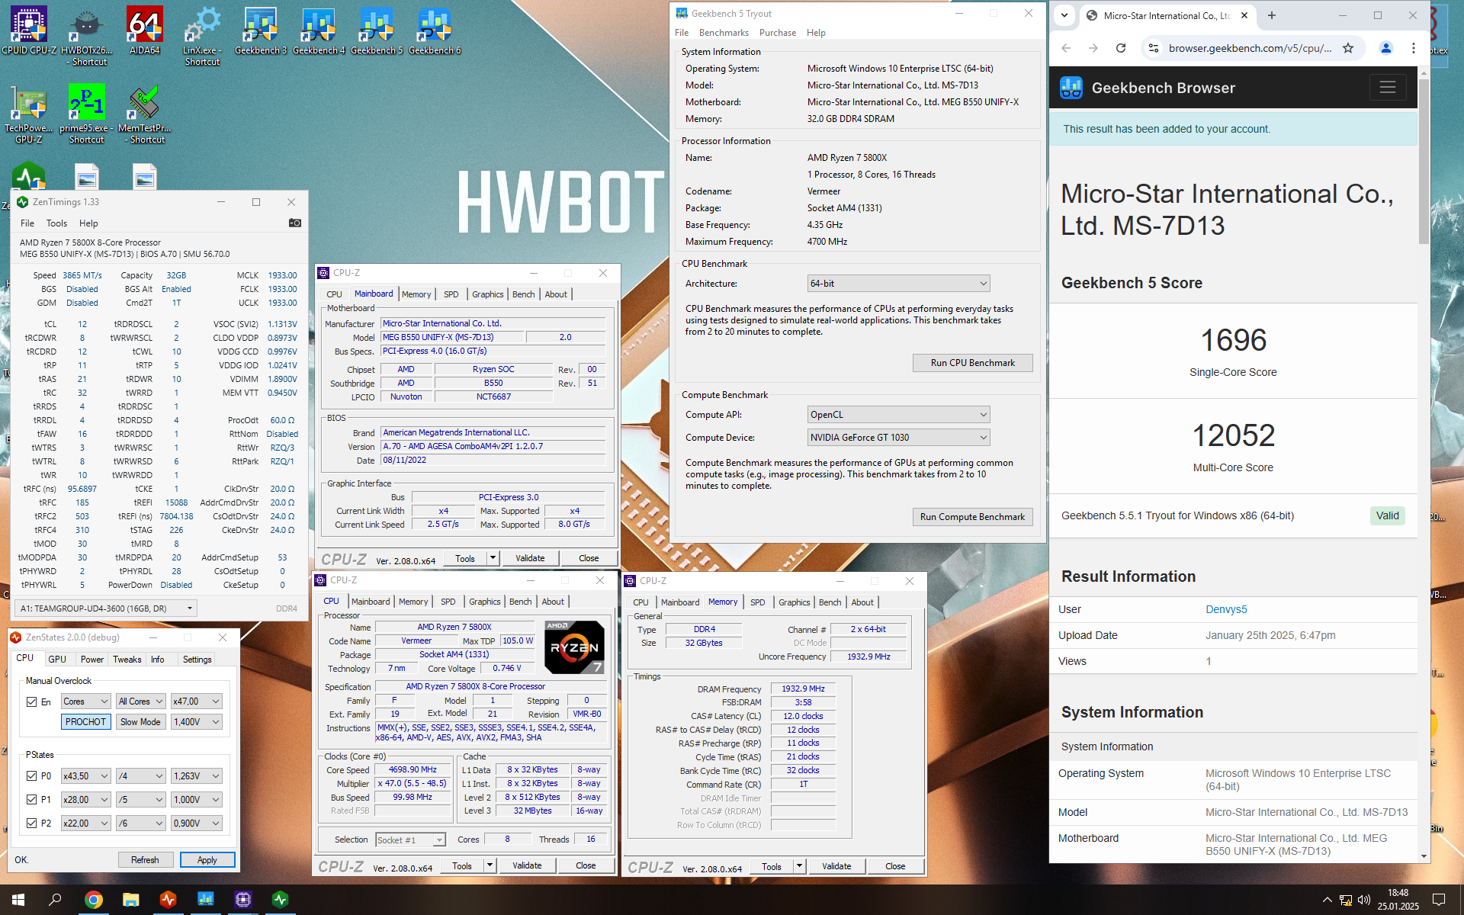The width and height of the screenshot is (1464, 915).
Task: Open the Compute Device GeForce GT 1030 dropdown
Action: click(x=898, y=438)
